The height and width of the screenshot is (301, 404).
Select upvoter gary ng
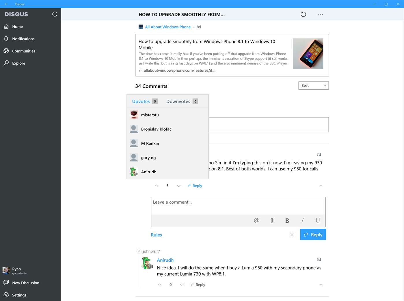(167, 158)
